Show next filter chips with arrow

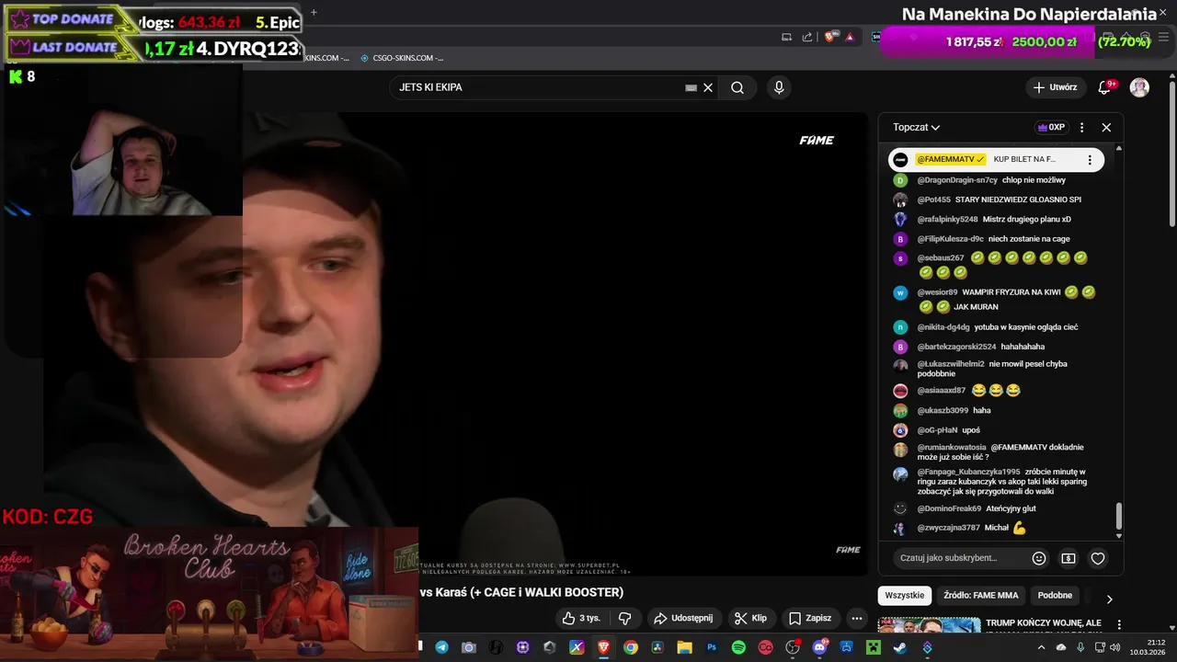(x=1109, y=599)
